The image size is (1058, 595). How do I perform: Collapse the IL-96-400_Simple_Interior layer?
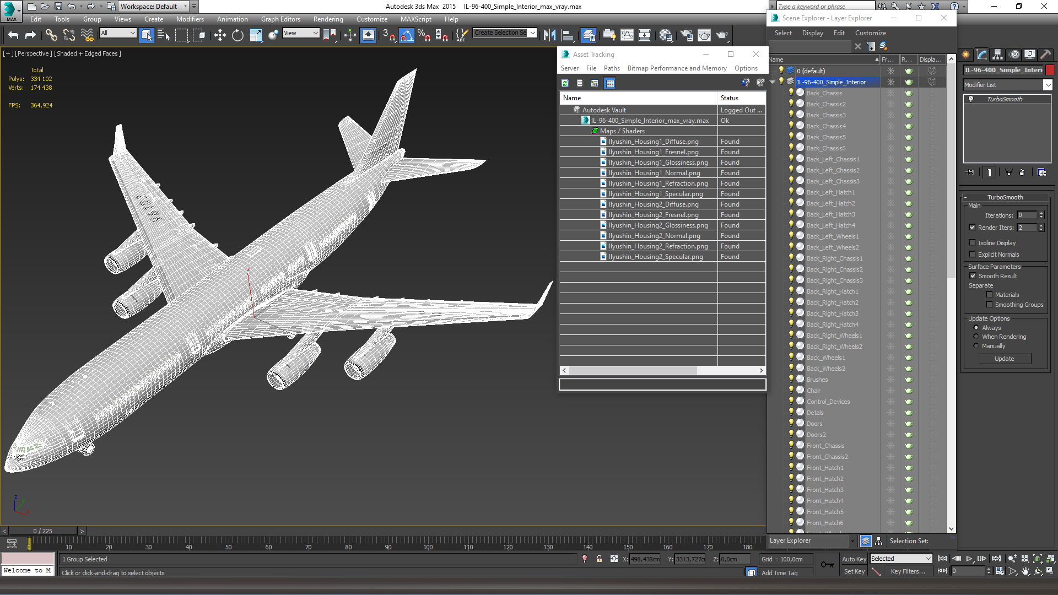(773, 82)
